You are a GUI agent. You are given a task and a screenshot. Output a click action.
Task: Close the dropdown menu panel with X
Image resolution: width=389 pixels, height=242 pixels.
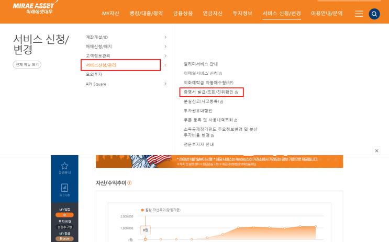(x=376, y=151)
